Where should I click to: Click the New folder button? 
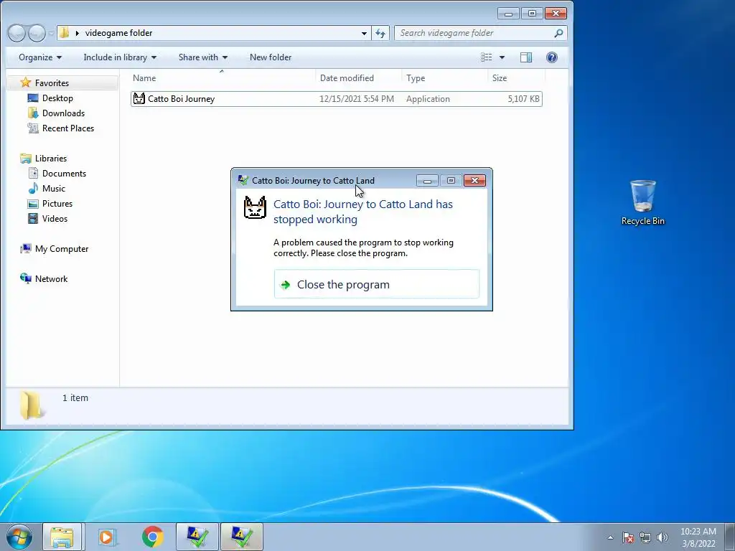[x=271, y=57]
